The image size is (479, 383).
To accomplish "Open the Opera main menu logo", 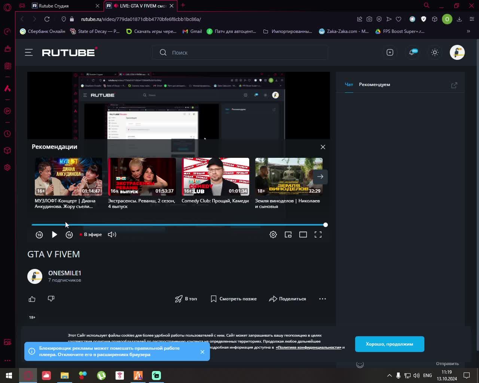I will click(x=7, y=7).
